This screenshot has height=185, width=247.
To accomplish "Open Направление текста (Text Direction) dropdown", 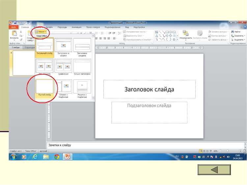I will pos(135,32).
